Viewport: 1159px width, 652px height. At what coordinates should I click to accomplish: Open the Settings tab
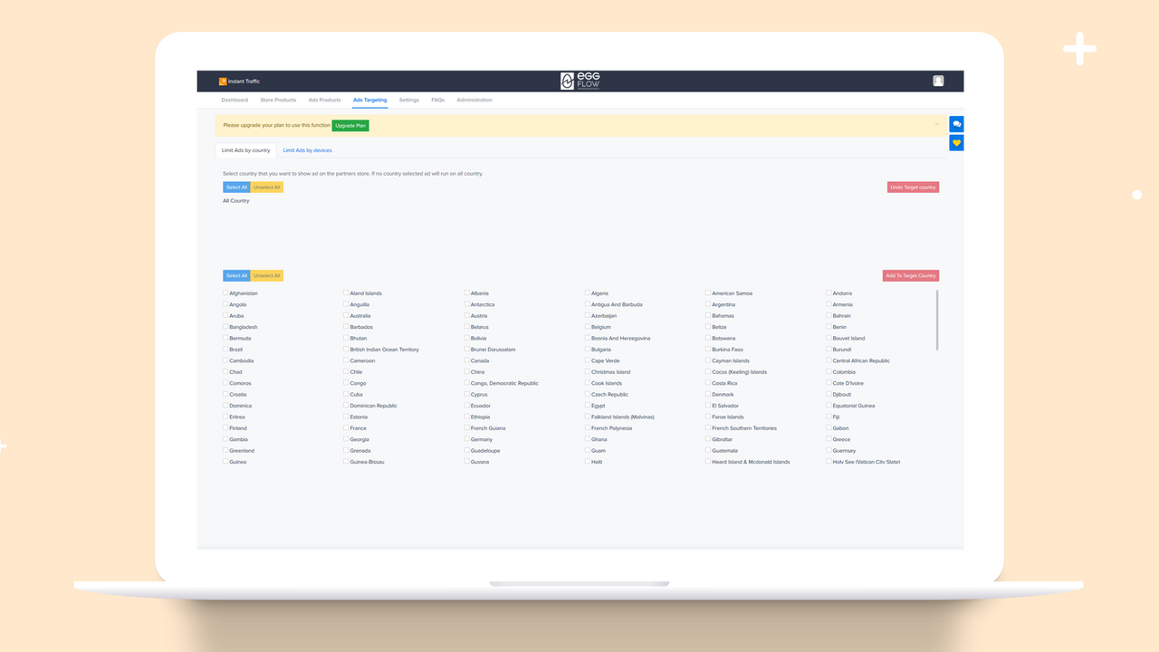pos(409,100)
